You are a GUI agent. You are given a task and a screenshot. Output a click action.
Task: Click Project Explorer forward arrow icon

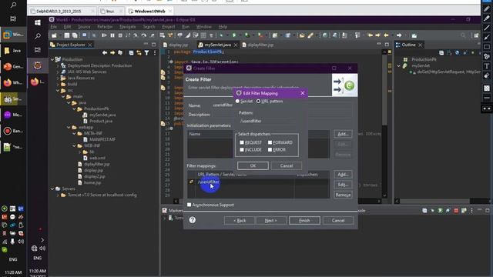(x=112, y=53)
